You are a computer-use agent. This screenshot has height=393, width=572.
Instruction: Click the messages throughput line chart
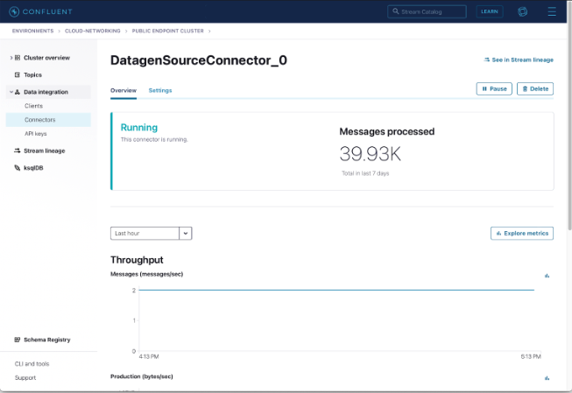point(339,320)
